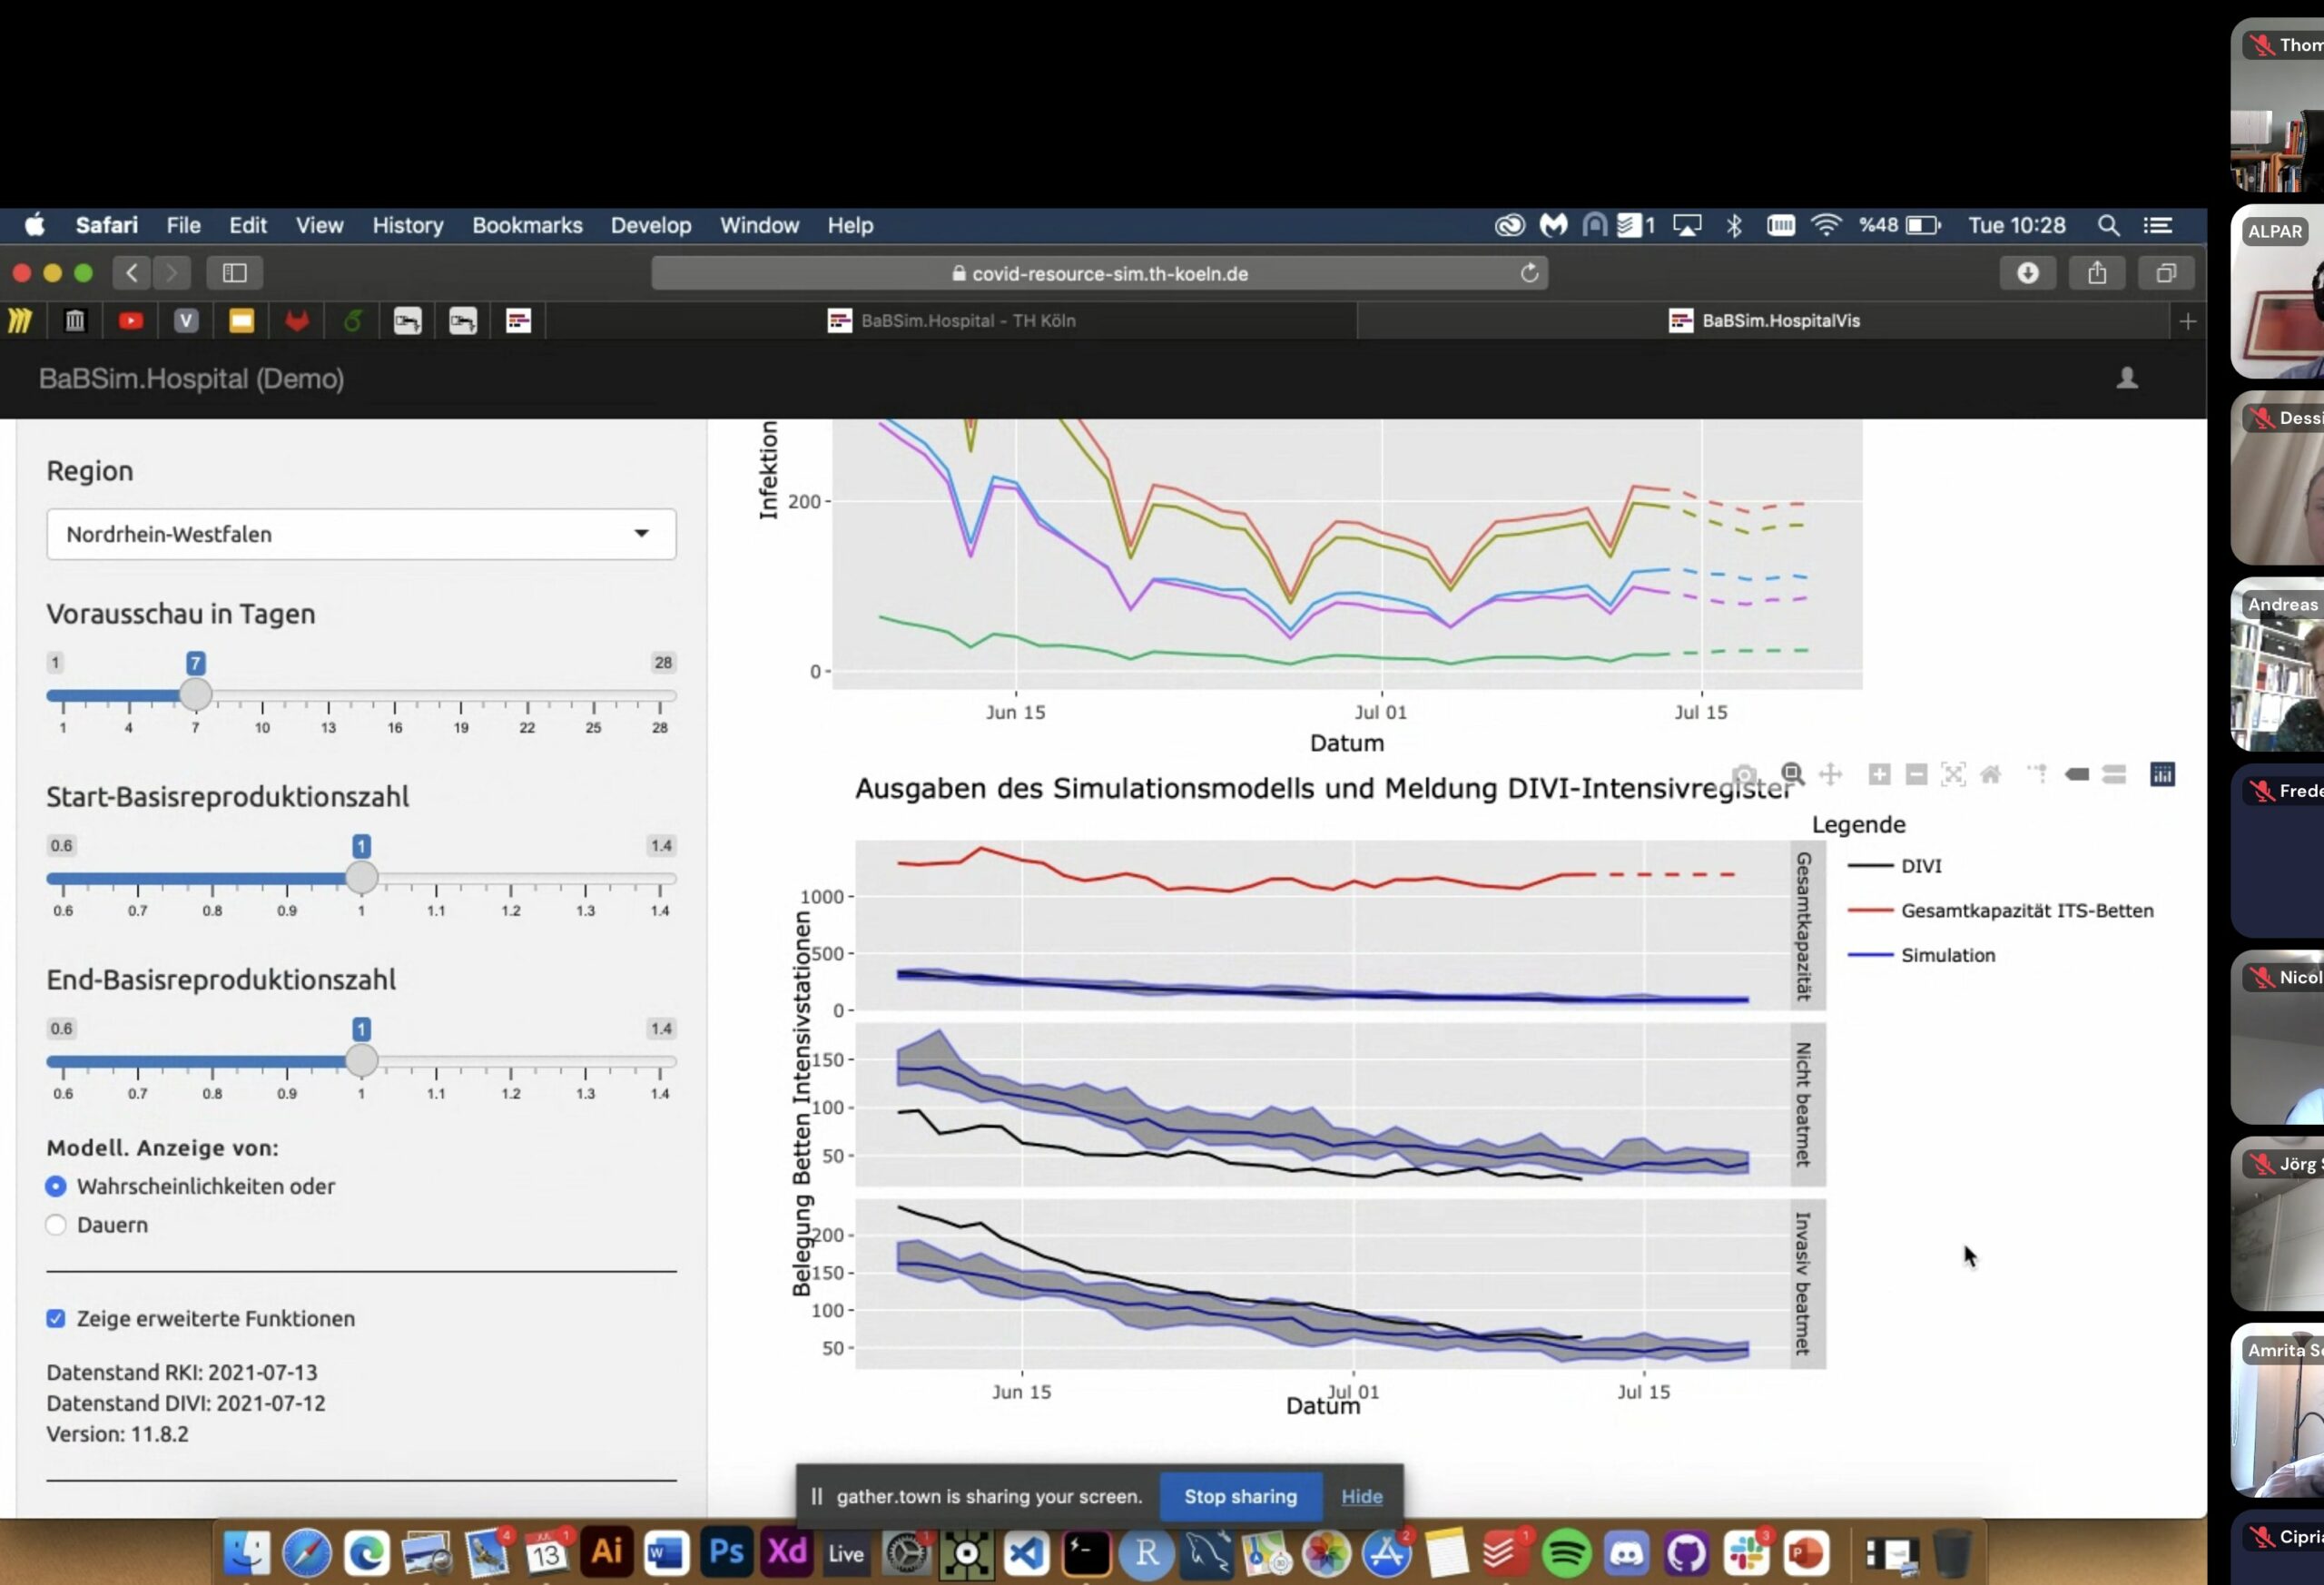Image resolution: width=2324 pixels, height=1585 pixels.
Task: Click ALPAR participant video thumbnail
Action: coord(2277,292)
